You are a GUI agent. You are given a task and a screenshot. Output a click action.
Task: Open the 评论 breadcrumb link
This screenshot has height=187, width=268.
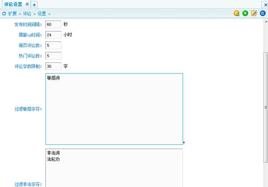(27, 13)
